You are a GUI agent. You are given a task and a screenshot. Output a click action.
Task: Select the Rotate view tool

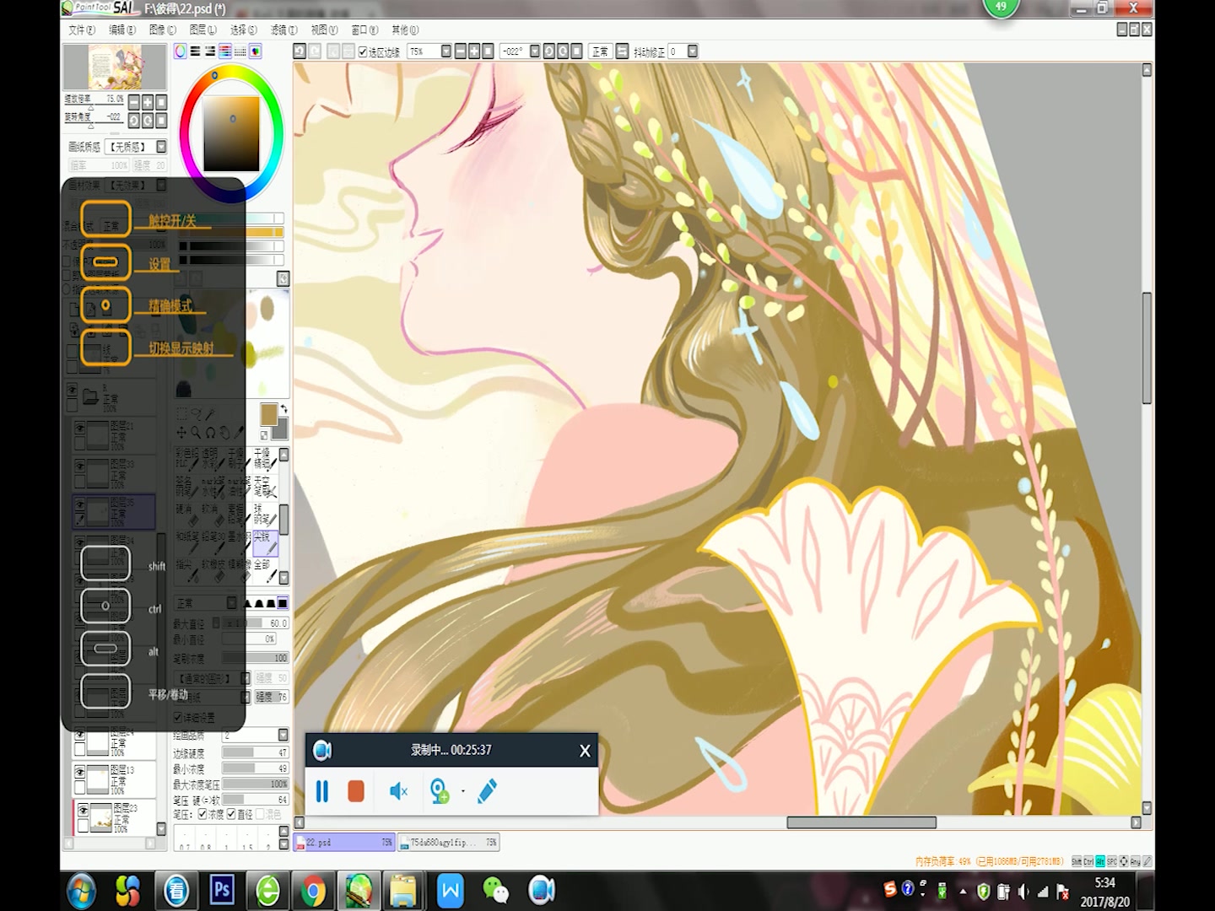coord(210,433)
